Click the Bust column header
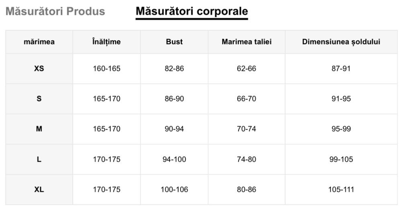This screenshot has height=212, width=402. point(174,41)
